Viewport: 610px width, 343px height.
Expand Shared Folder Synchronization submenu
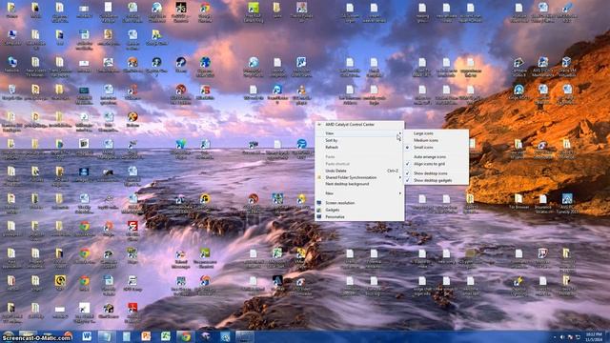tap(359, 177)
